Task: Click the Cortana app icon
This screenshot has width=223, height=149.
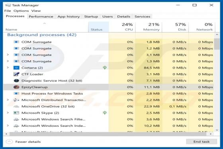Action: 16,68
